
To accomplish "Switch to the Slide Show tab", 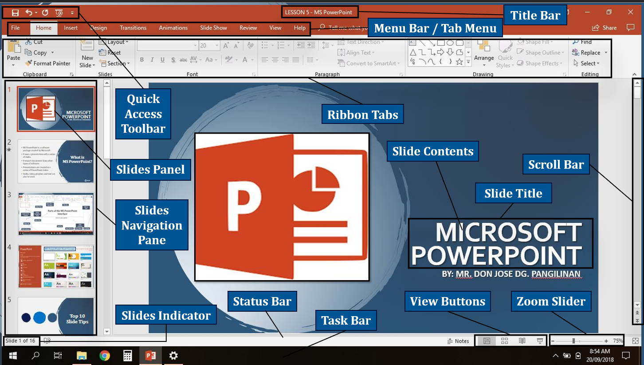I will pos(213,28).
